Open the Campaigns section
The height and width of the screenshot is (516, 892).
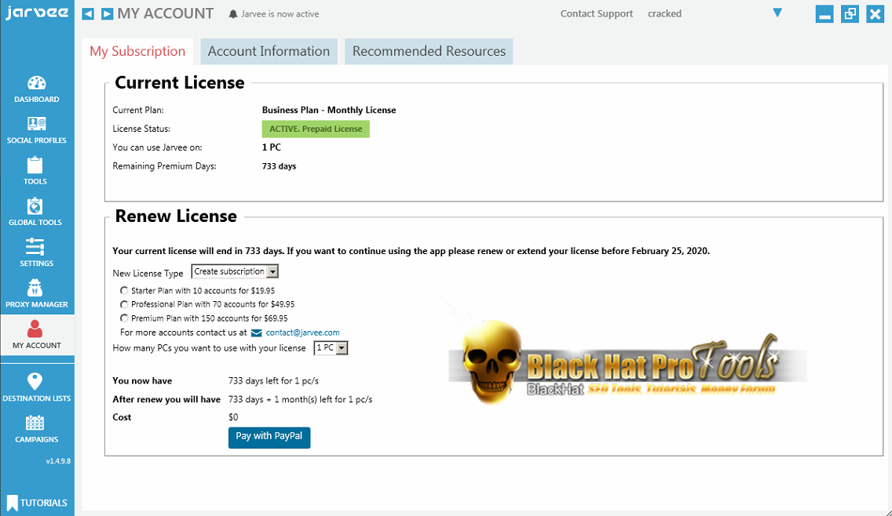pyautogui.click(x=36, y=429)
